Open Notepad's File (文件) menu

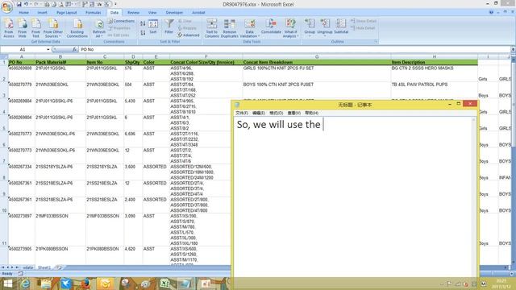[x=242, y=113]
